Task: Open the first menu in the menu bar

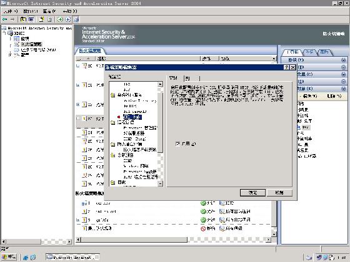Action: (x=10, y=11)
